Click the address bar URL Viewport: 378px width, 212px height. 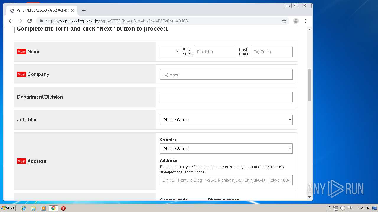tap(117, 21)
